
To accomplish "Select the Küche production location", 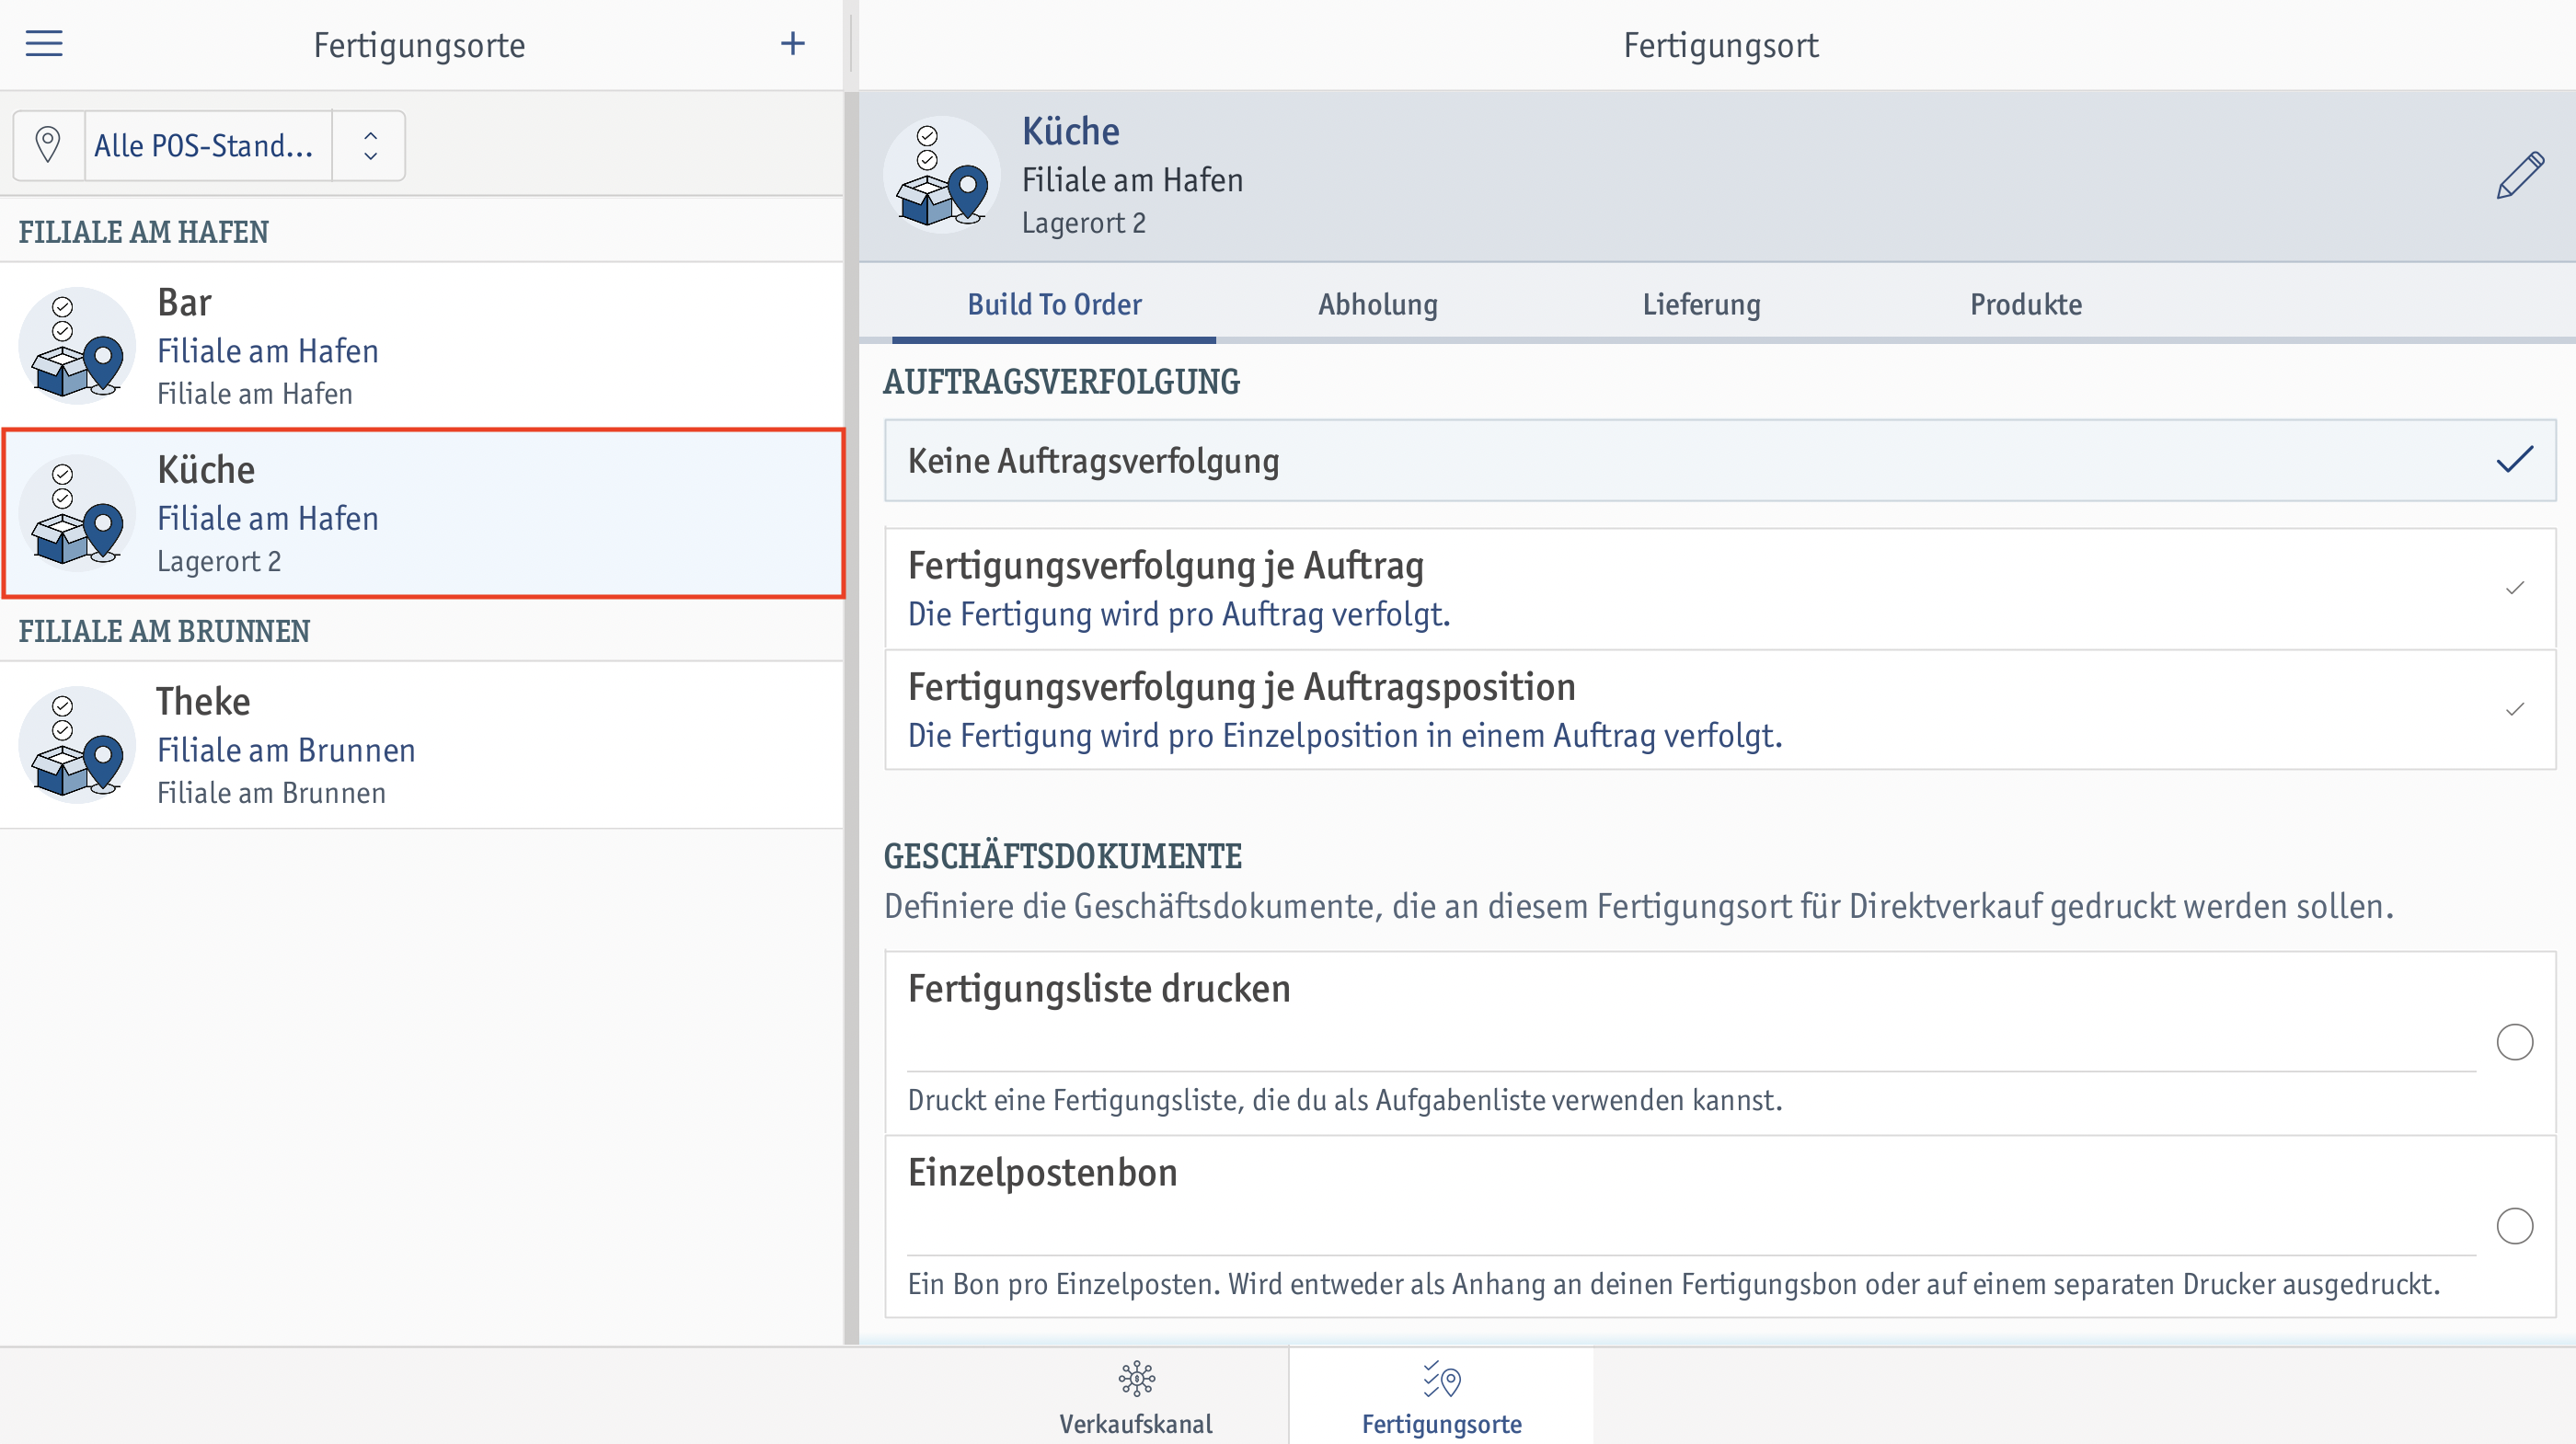I will 422,513.
